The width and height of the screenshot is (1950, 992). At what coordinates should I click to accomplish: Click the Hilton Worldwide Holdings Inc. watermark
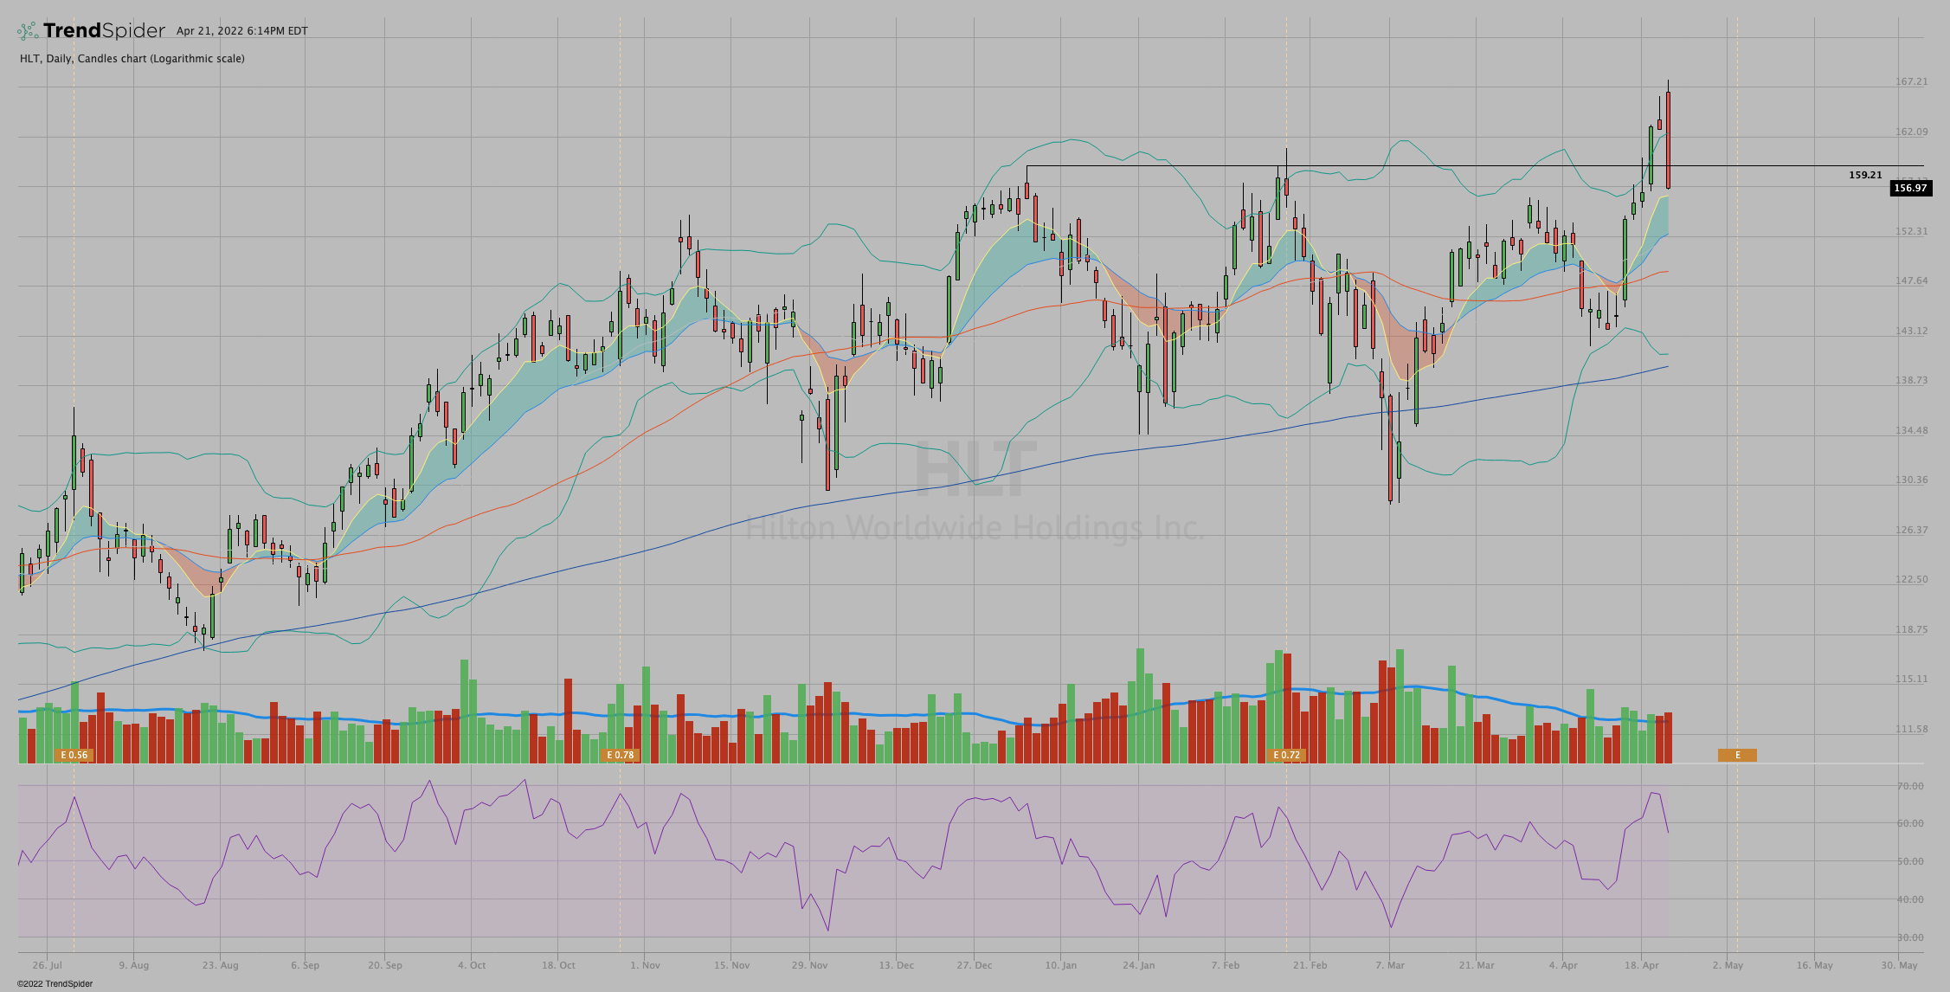point(975,527)
